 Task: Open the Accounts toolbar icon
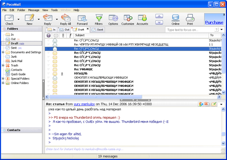pyautogui.click(x=142, y=18)
